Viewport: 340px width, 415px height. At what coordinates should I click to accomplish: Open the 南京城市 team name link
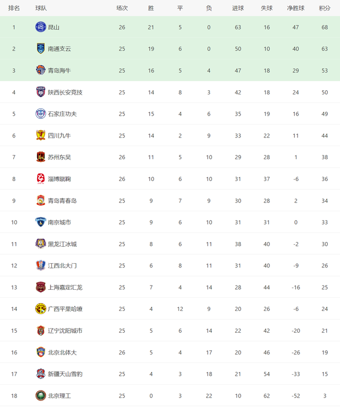(59, 222)
